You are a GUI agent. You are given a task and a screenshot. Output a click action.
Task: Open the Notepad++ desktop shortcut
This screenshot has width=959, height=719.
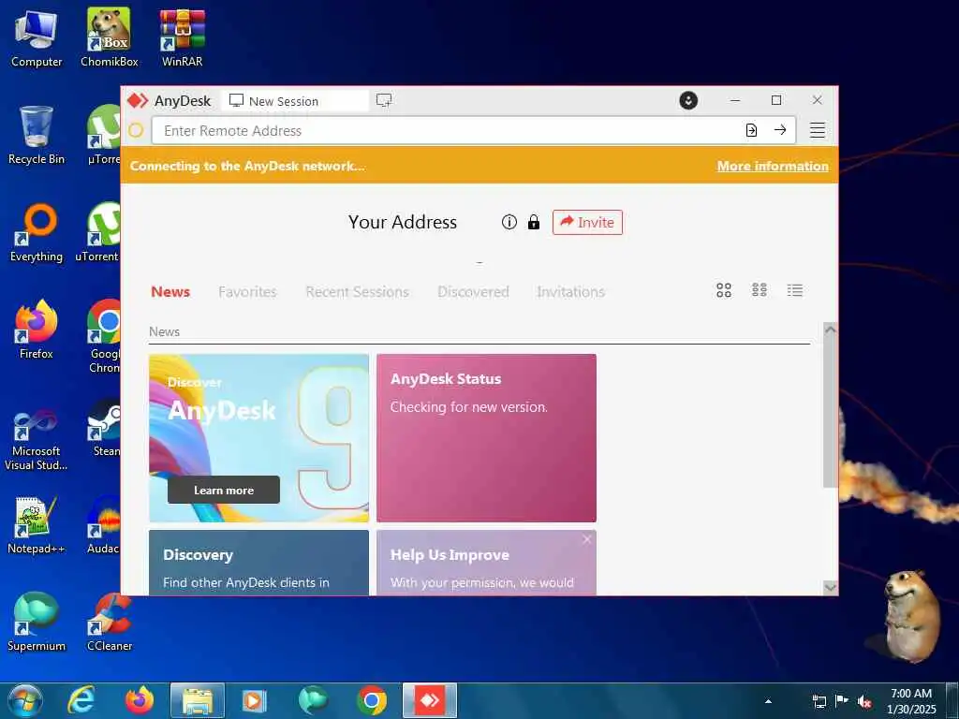click(x=37, y=524)
